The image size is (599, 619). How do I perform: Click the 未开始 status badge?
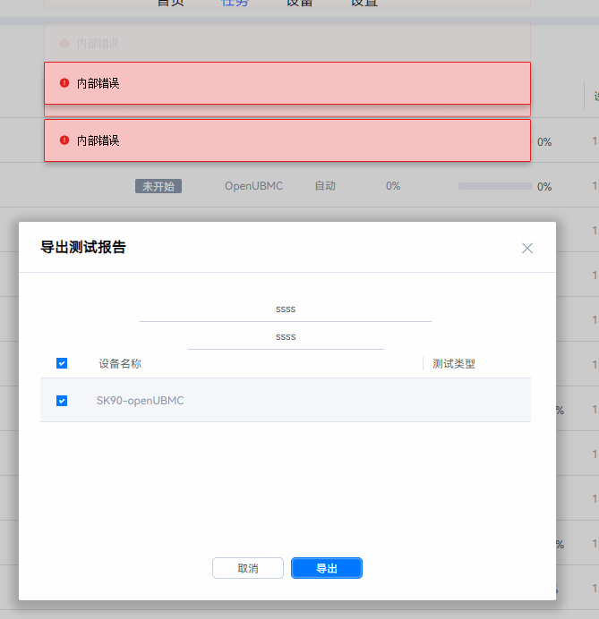tap(158, 186)
